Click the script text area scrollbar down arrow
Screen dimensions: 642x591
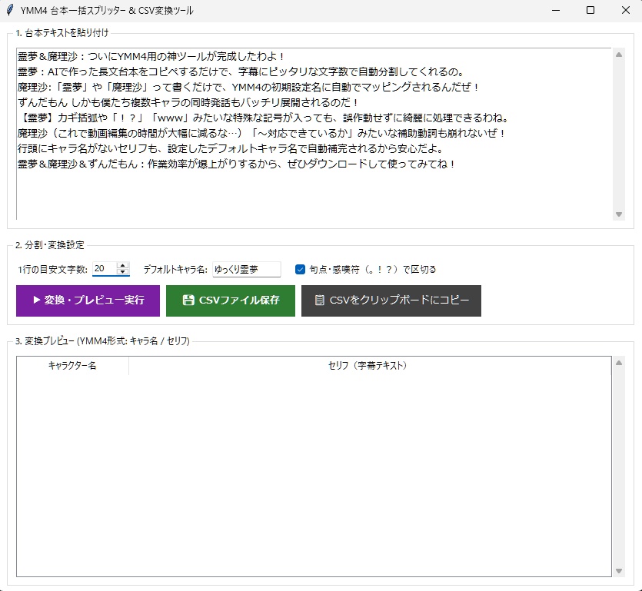(x=619, y=214)
